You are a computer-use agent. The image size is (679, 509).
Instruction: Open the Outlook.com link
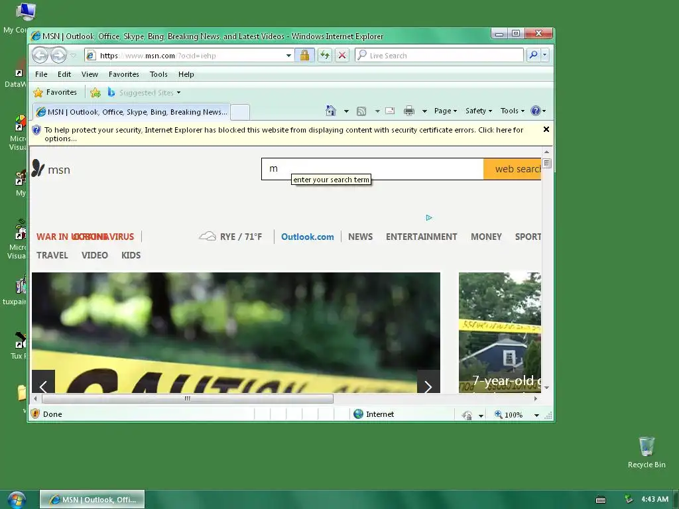pos(308,237)
